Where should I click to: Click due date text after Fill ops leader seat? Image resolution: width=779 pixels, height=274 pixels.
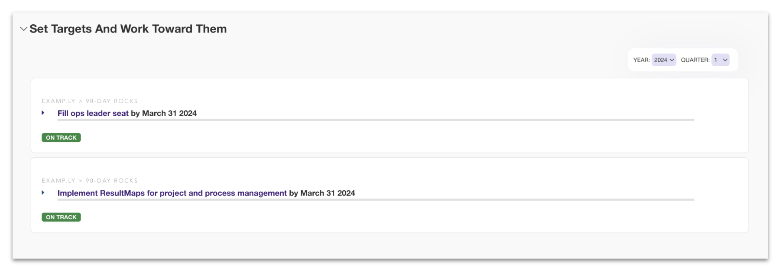pos(164,113)
